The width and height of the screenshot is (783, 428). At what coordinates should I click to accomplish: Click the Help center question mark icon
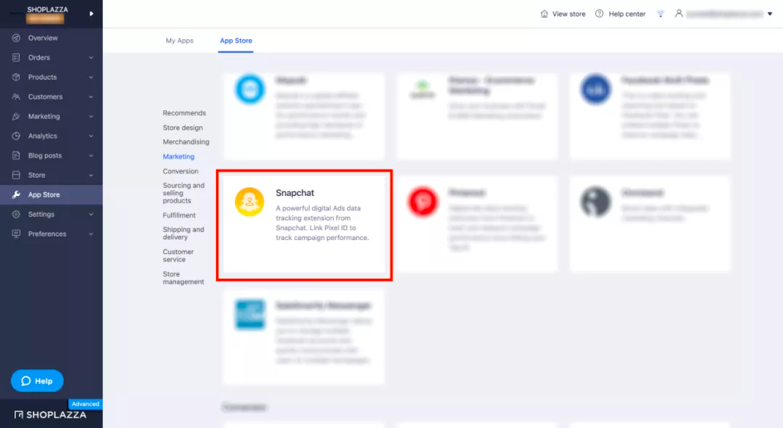coord(600,14)
